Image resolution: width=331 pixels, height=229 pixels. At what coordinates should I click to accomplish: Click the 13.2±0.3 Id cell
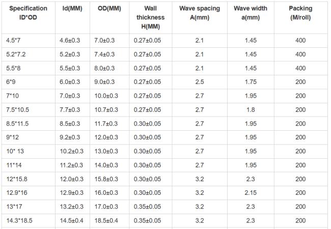pos(72,207)
